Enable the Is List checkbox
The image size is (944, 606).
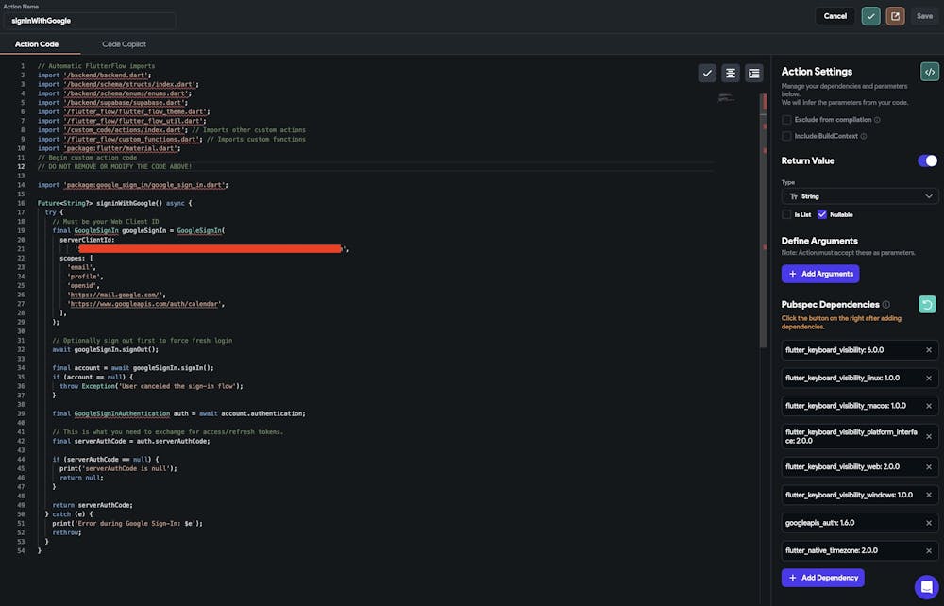(786, 214)
